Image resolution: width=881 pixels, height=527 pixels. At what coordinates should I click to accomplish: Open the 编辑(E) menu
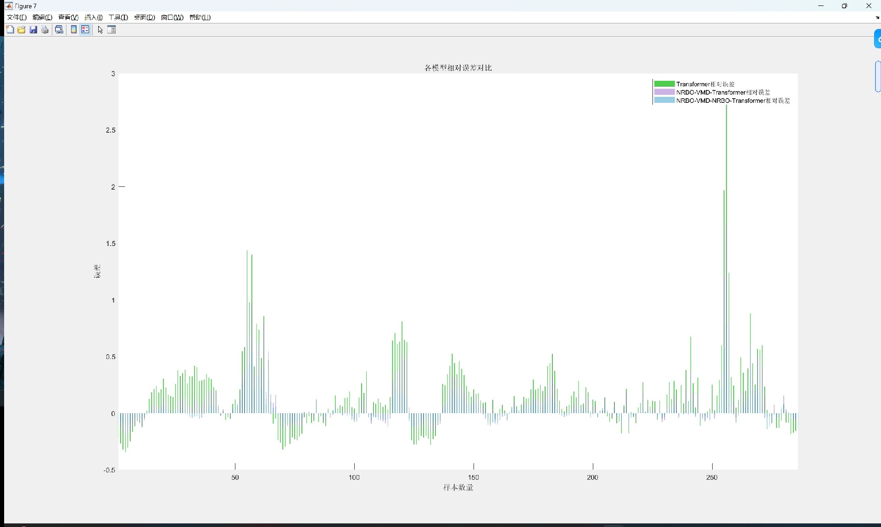tap(42, 17)
